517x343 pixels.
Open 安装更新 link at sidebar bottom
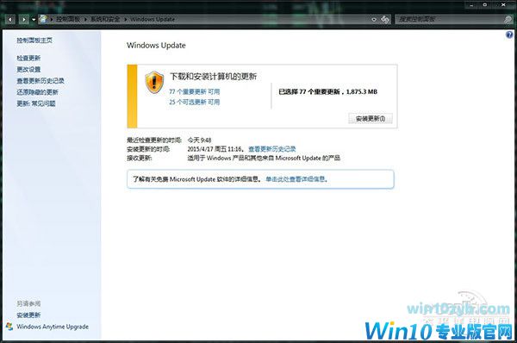point(28,315)
